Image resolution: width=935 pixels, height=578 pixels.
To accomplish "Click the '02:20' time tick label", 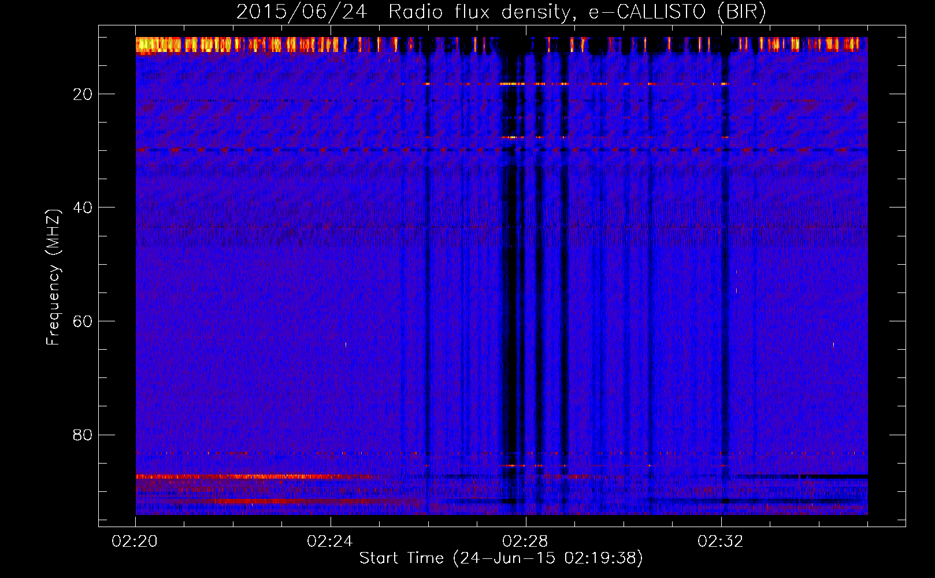I will (135, 542).
